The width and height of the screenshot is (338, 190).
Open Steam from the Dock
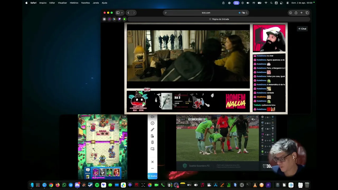[90, 185]
